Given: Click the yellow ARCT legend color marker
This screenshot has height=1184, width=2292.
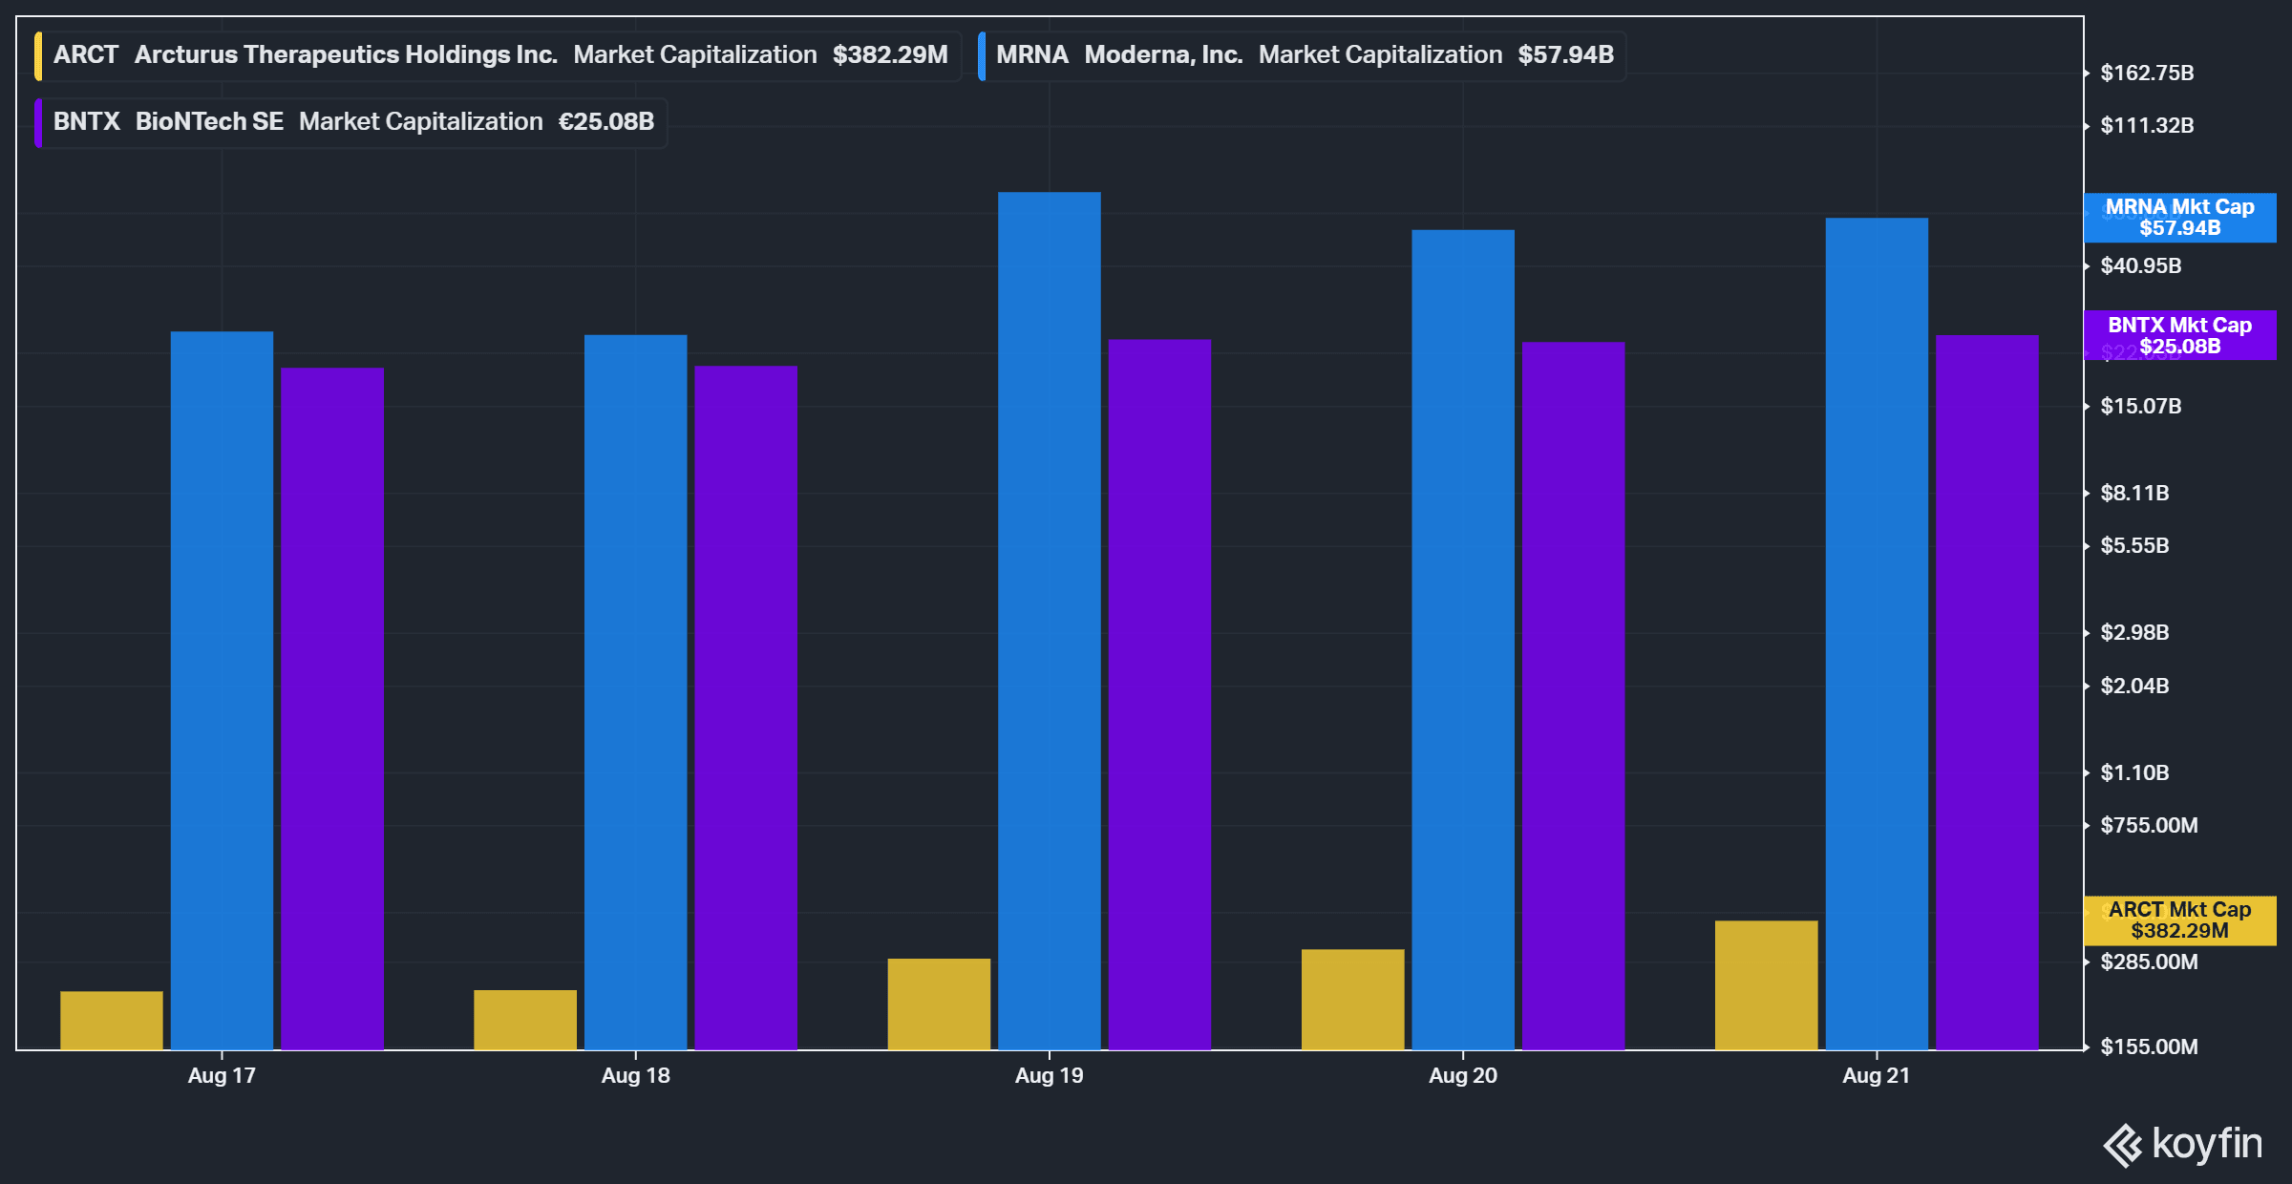Looking at the screenshot, I should click(38, 55).
